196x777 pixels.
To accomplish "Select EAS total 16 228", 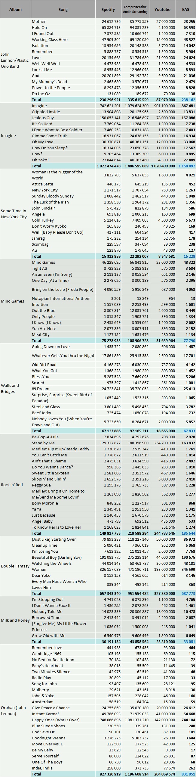I will 189,256.
